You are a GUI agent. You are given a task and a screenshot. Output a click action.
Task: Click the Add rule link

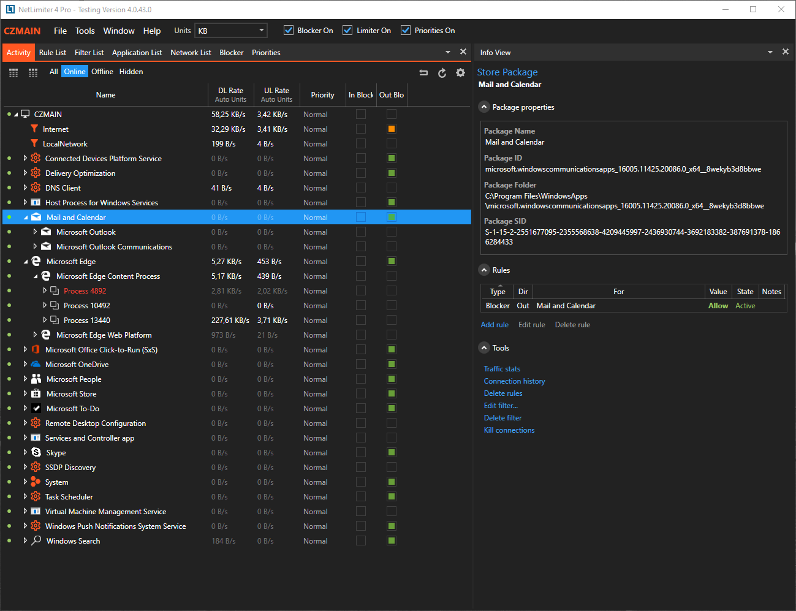pyautogui.click(x=494, y=324)
